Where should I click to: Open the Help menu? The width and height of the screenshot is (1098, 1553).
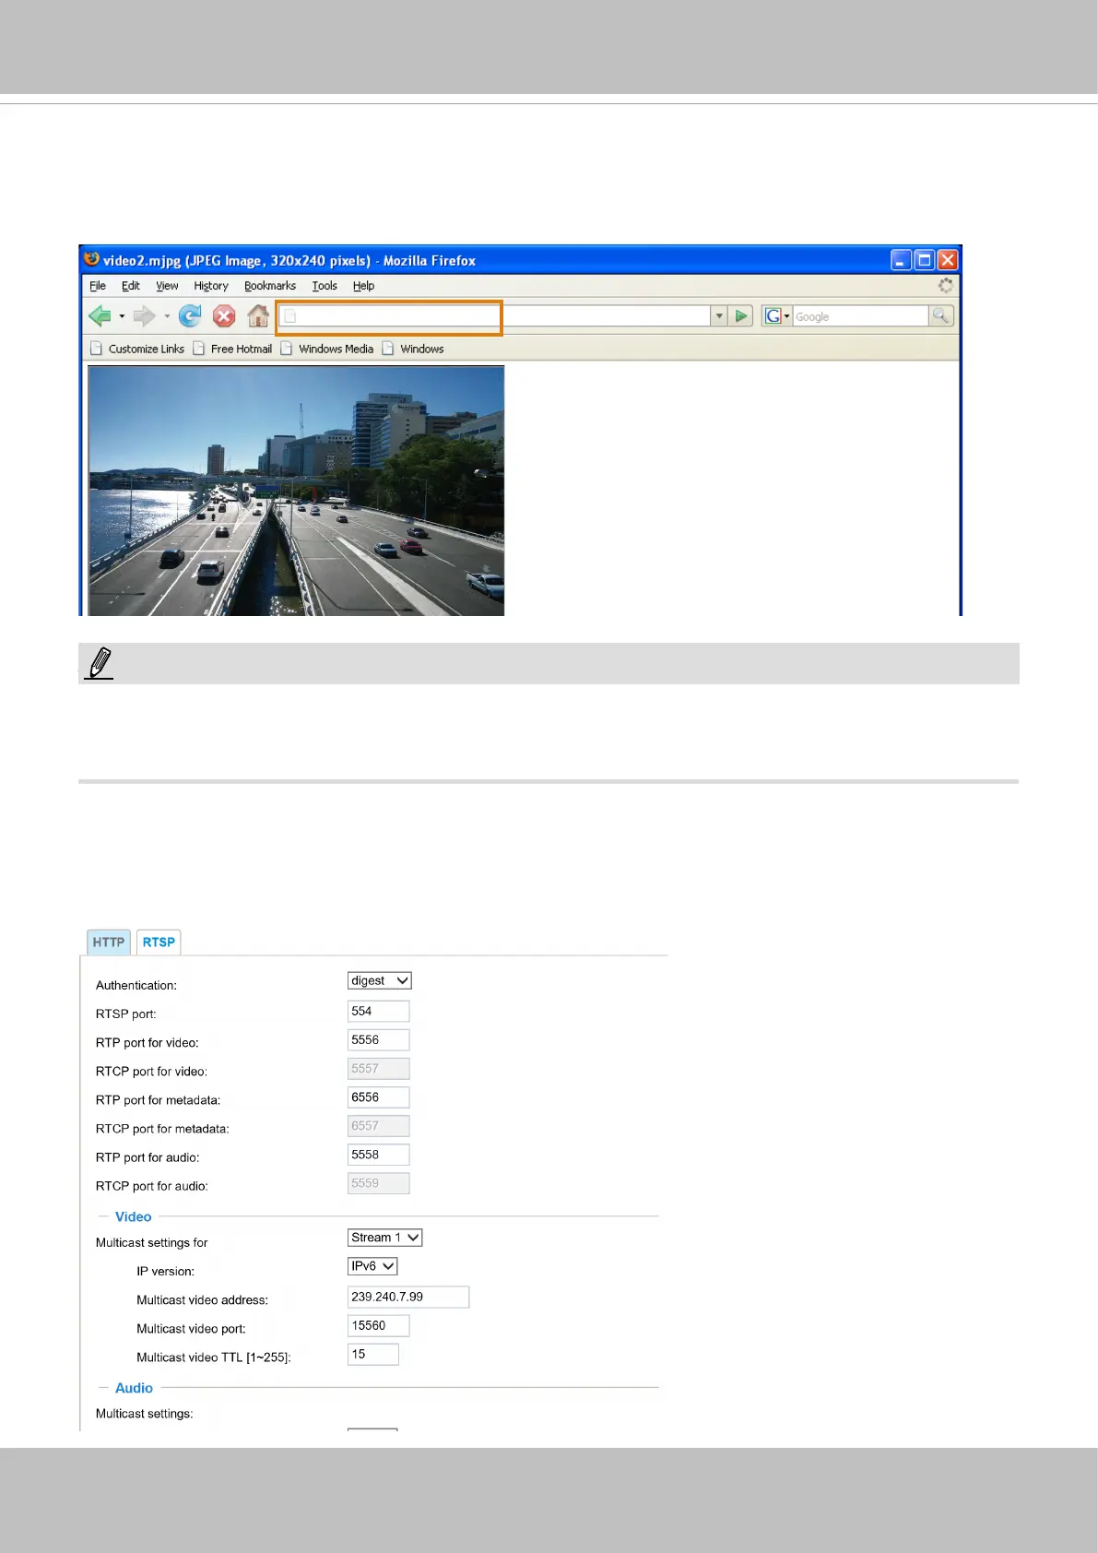pyautogui.click(x=364, y=286)
